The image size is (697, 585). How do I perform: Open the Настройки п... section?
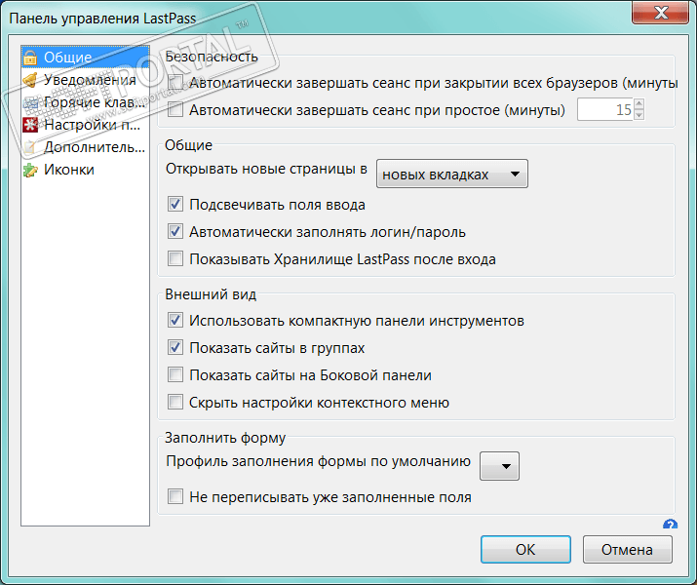[85, 125]
